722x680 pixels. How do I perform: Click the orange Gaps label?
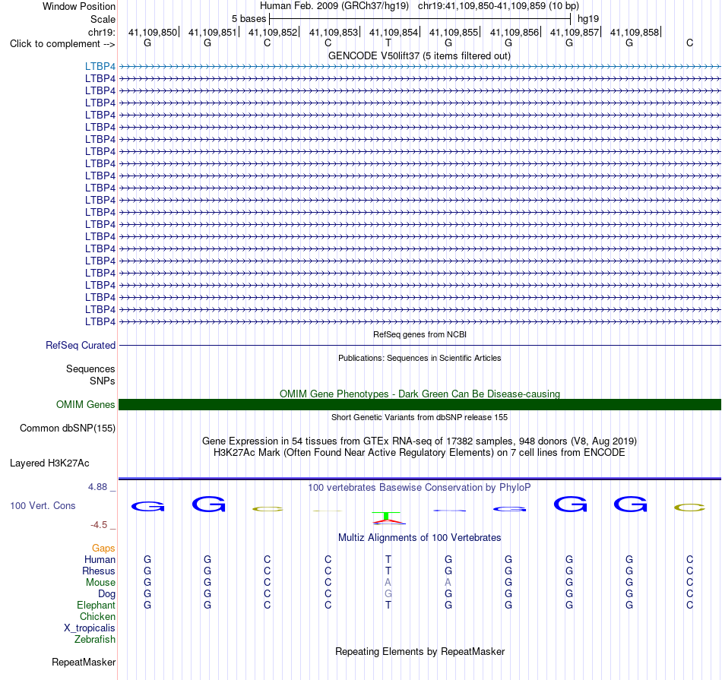click(x=103, y=548)
